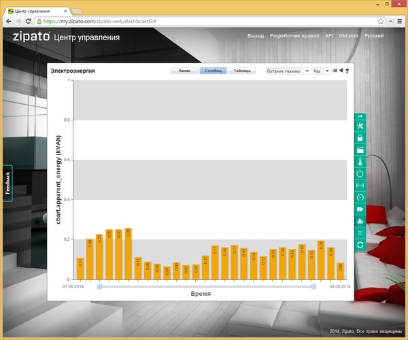Image resolution: width=408 pixels, height=340 pixels.
Task: Open the bar chart statistics icon
Action: (360, 221)
